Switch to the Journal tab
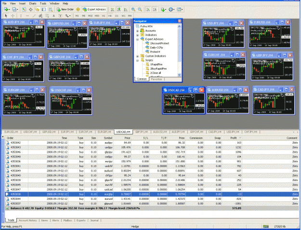The width and height of the screenshot is (301, 230). [x=94, y=220]
